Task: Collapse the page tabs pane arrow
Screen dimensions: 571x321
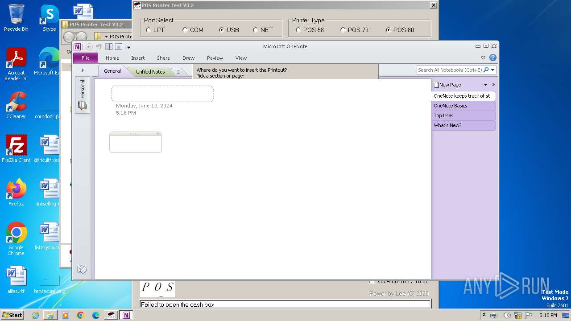Action: pos(493,85)
